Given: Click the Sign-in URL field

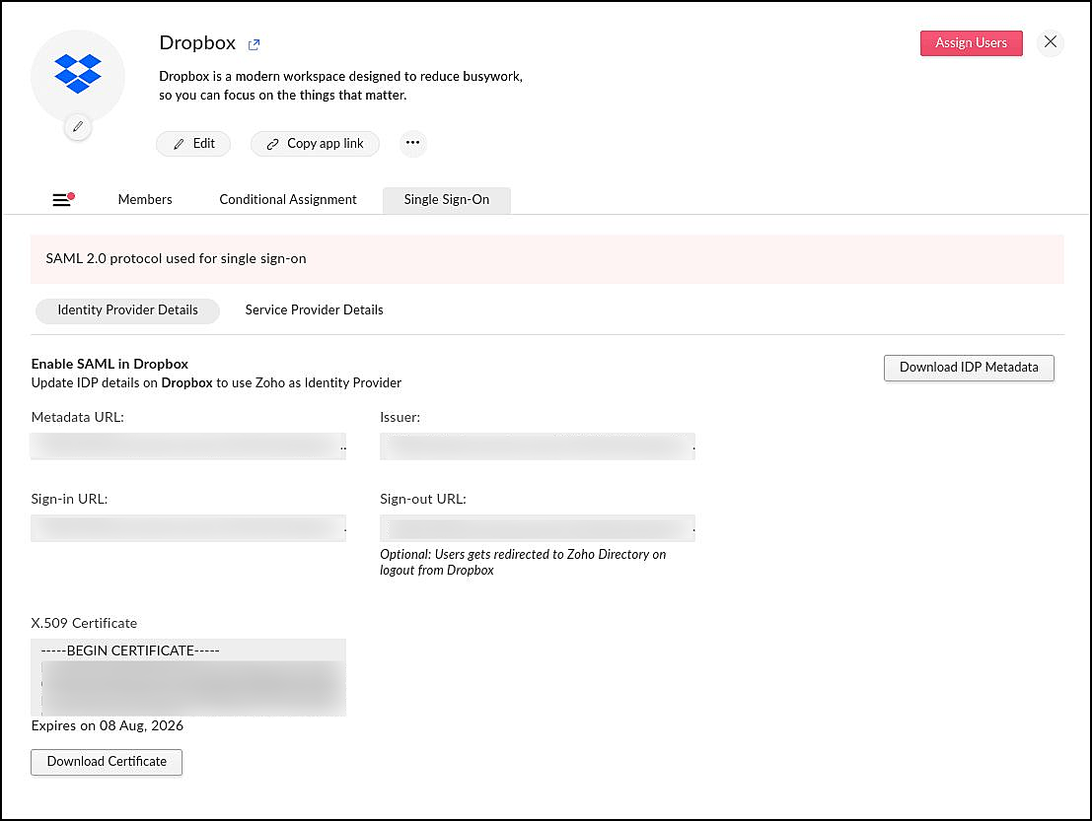Looking at the screenshot, I should click(x=188, y=528).
